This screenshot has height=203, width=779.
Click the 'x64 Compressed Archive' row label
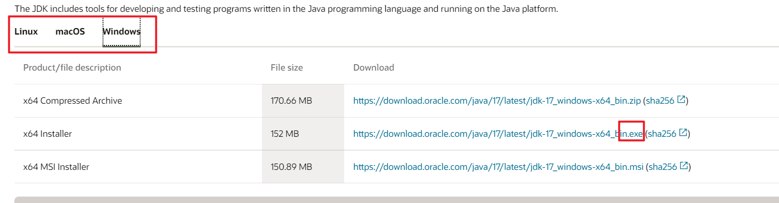73,101
